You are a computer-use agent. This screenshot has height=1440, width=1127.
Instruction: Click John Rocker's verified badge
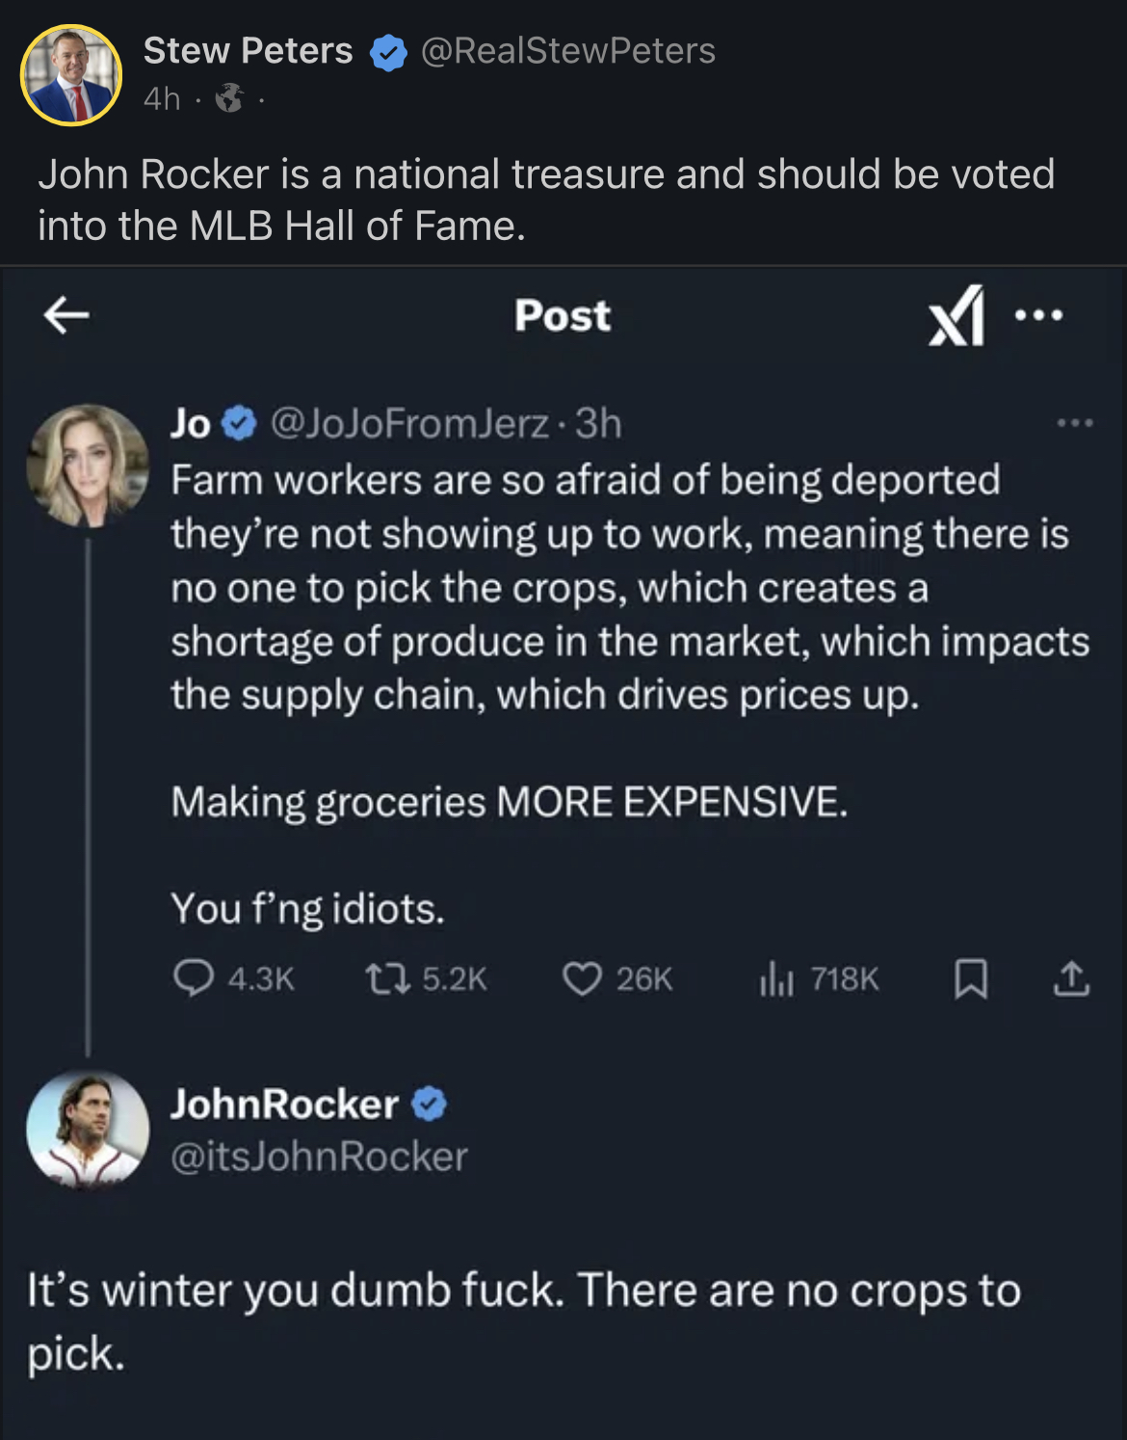pyautogui.click(x=430, y=1105)
